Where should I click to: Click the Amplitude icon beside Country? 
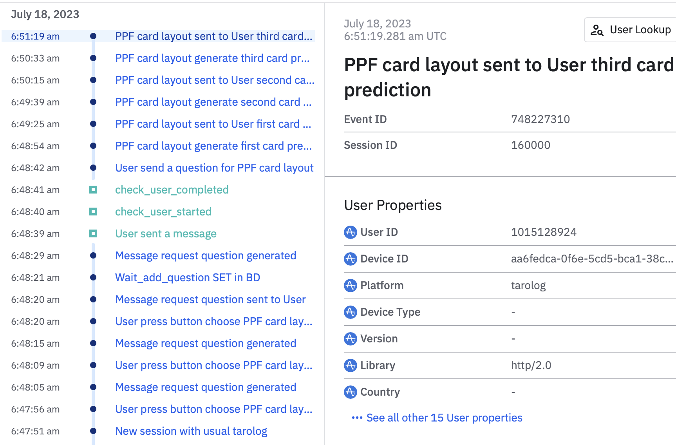click(x=350, y=392)
